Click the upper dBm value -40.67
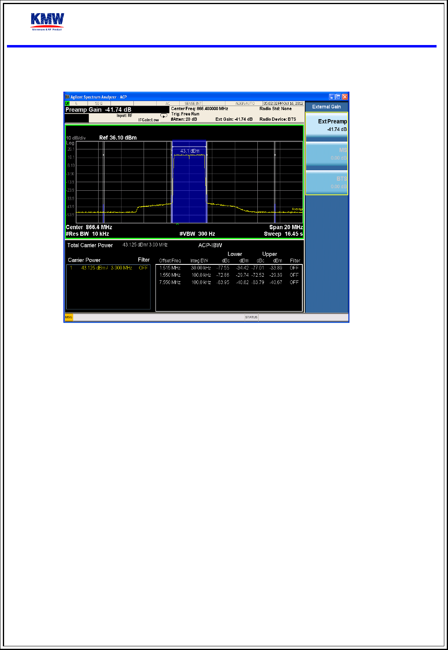This screenshot has width=448, height=650. (x=276, y=282)
